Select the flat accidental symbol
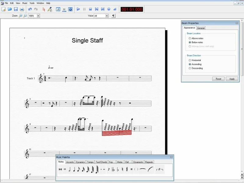This screenshot has height=183, width=244. [x=118, y=169]
